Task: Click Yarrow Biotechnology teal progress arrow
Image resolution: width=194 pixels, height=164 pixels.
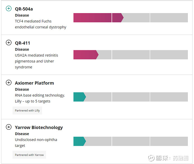Action: (x=80, y=141)
